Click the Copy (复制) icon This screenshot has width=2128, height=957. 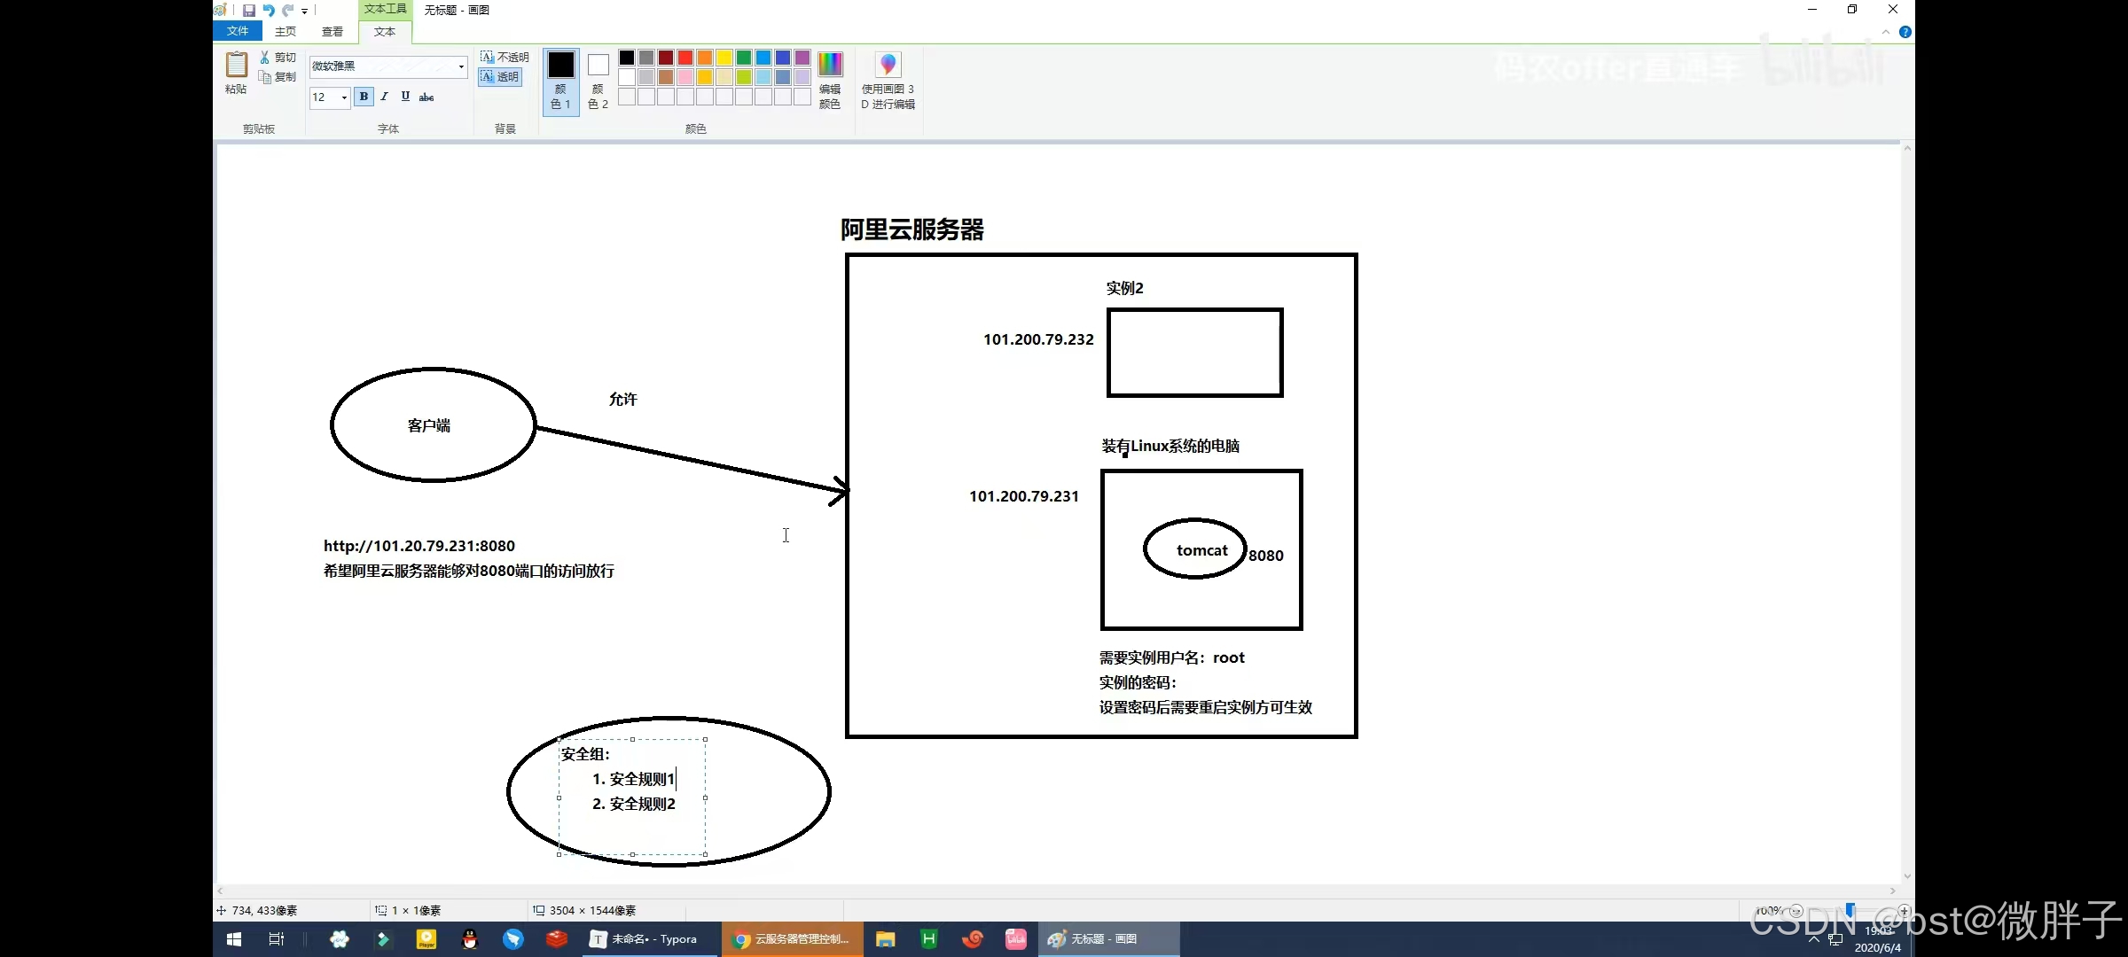tap(264, 76)
